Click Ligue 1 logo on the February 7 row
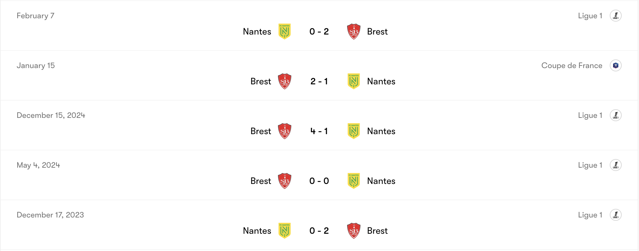Image resolution: width=639 pixels, height=251 pixels. (616, 16)
